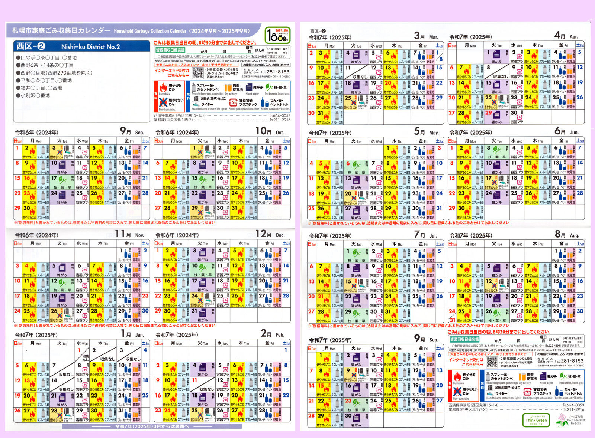Click the 'Nishi-ku District No.2' text
The width and height of the screenshot is (595, 438).
click(x=91, y=47)
